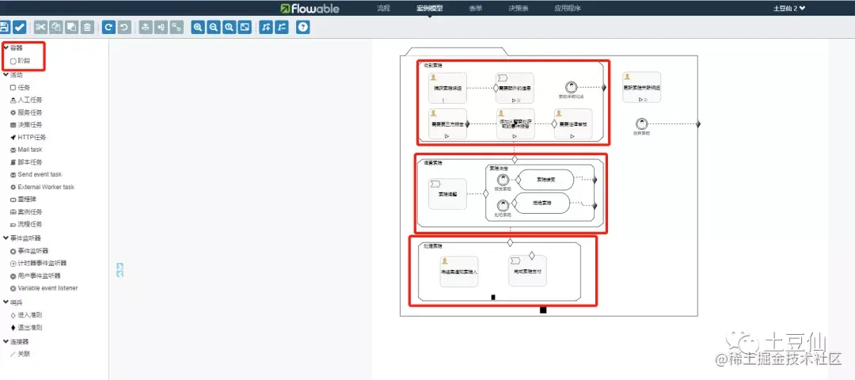Viewport: 855px width, 380px height.
Task: Open the 应用程序 tab
Action: point(568,8)
